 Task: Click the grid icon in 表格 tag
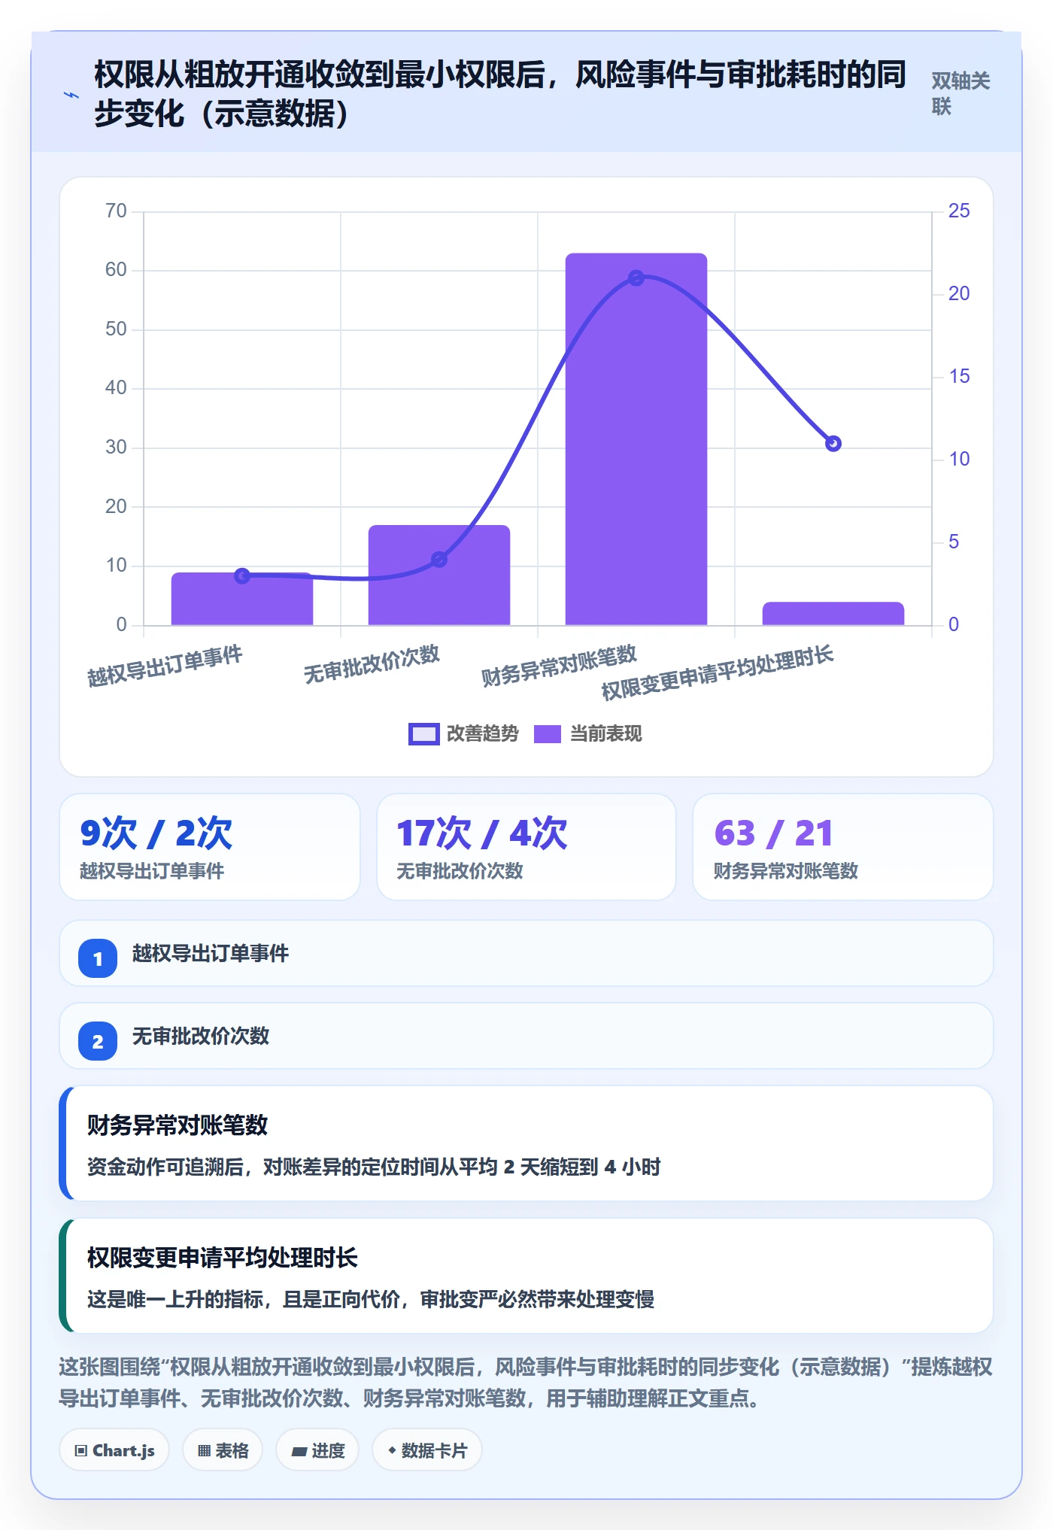tap(204, 1451)
